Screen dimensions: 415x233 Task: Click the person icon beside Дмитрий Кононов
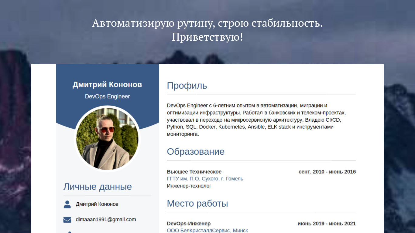click(67, 204)
